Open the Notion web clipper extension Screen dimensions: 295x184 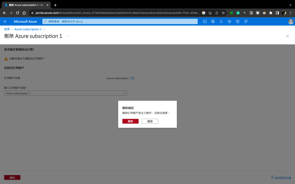click(x=251, y=13)
